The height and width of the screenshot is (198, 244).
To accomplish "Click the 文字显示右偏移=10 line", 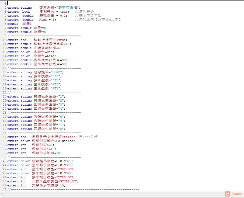I will (36, 186).
